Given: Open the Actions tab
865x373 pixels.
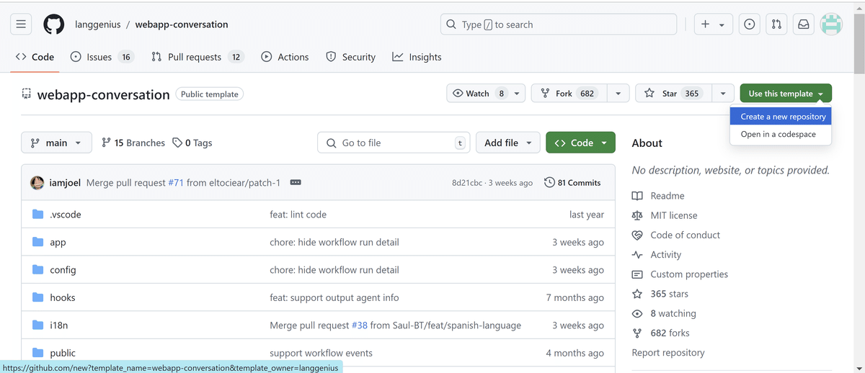Looking at the screenshot, I should (285, 57).
